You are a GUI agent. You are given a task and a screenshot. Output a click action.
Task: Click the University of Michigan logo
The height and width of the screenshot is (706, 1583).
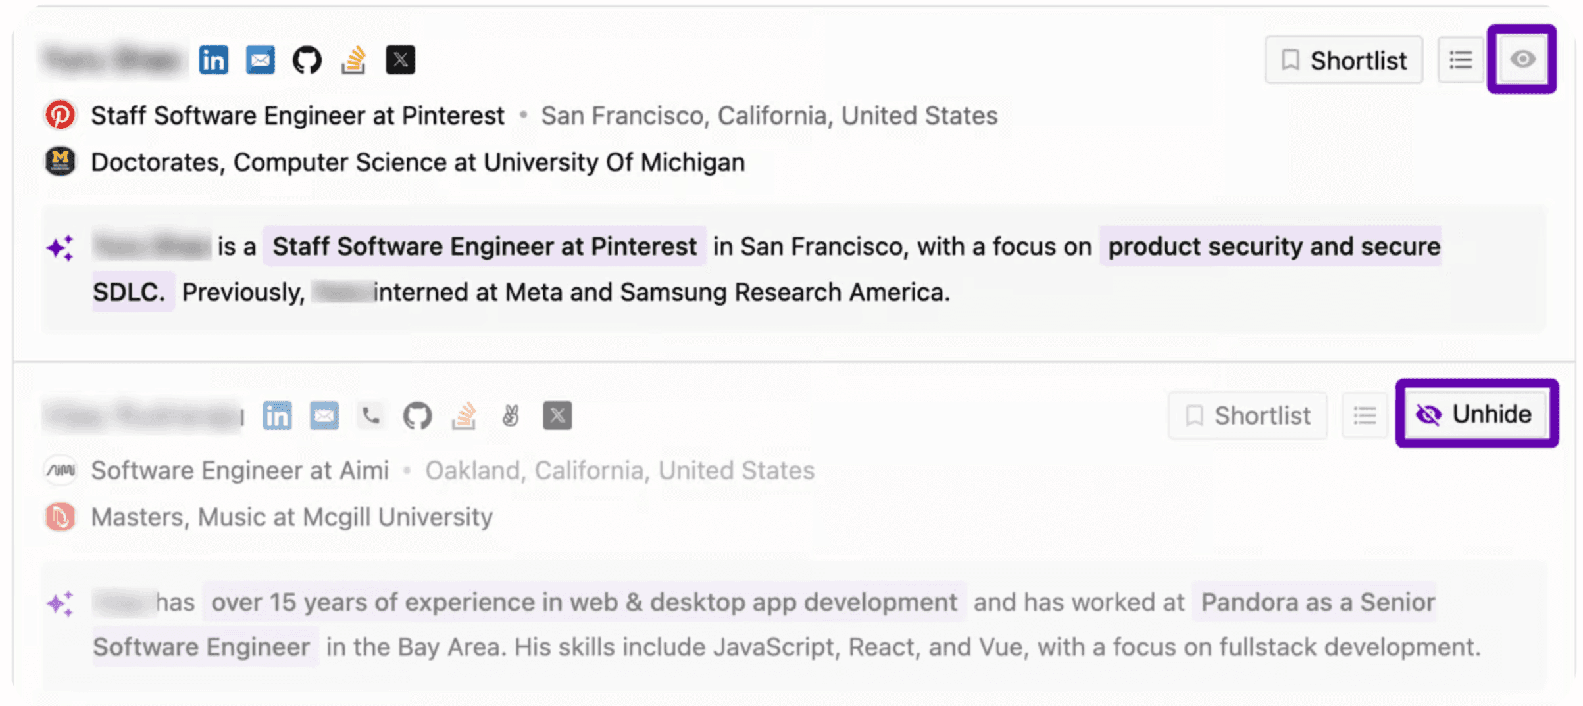click(x=61, y=162)
